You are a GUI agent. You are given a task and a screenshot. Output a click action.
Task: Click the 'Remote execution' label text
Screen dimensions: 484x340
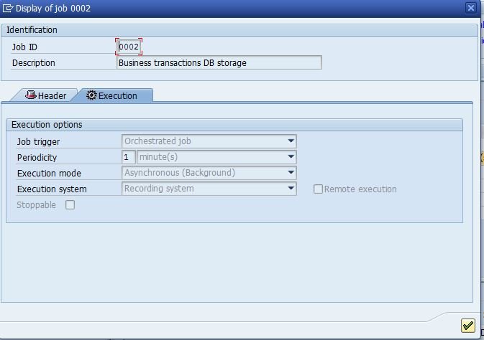(360, 189)
